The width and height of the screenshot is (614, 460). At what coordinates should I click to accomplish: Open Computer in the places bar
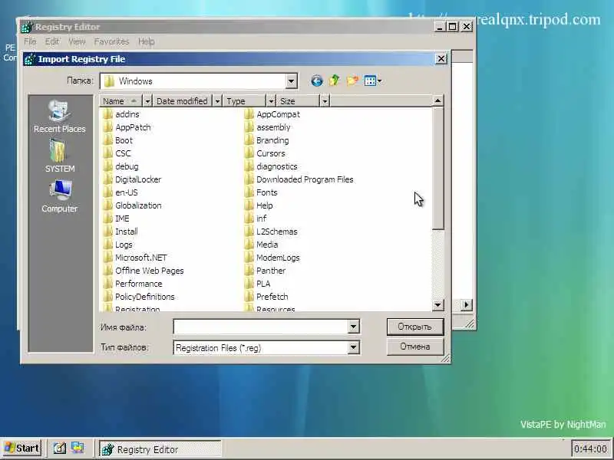(60, 196)
